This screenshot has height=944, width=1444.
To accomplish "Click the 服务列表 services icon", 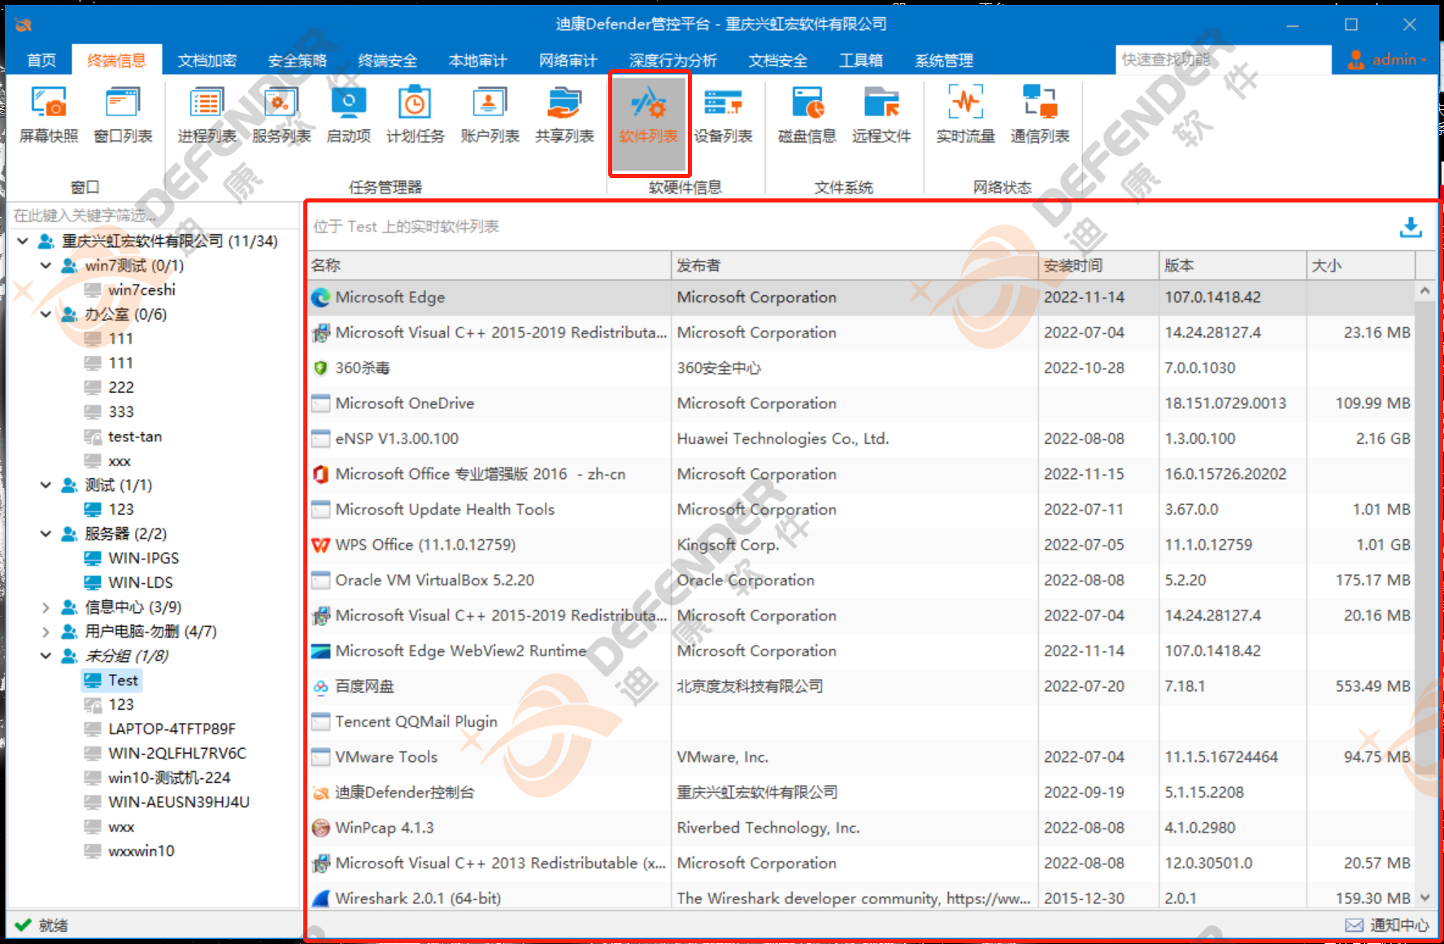I will pos(281,115).
